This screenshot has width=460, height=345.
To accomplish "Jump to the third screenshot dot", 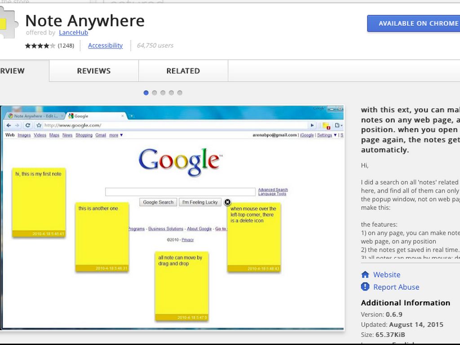I will pyautogui.click(x=163, y=93).
